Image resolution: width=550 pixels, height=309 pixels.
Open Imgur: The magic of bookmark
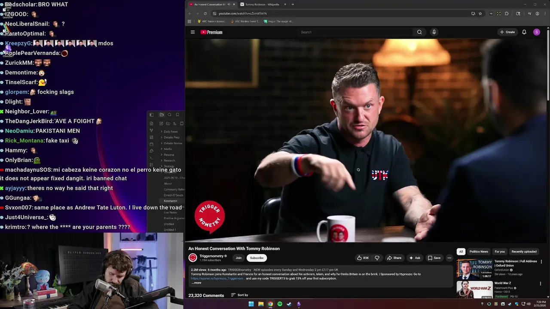pyautogui.click(x=278, y=21)
